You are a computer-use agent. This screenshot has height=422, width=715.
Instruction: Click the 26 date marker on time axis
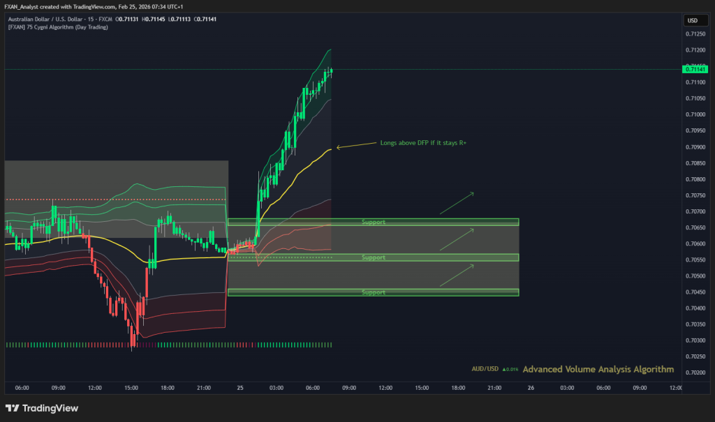(x=531, y=388)
